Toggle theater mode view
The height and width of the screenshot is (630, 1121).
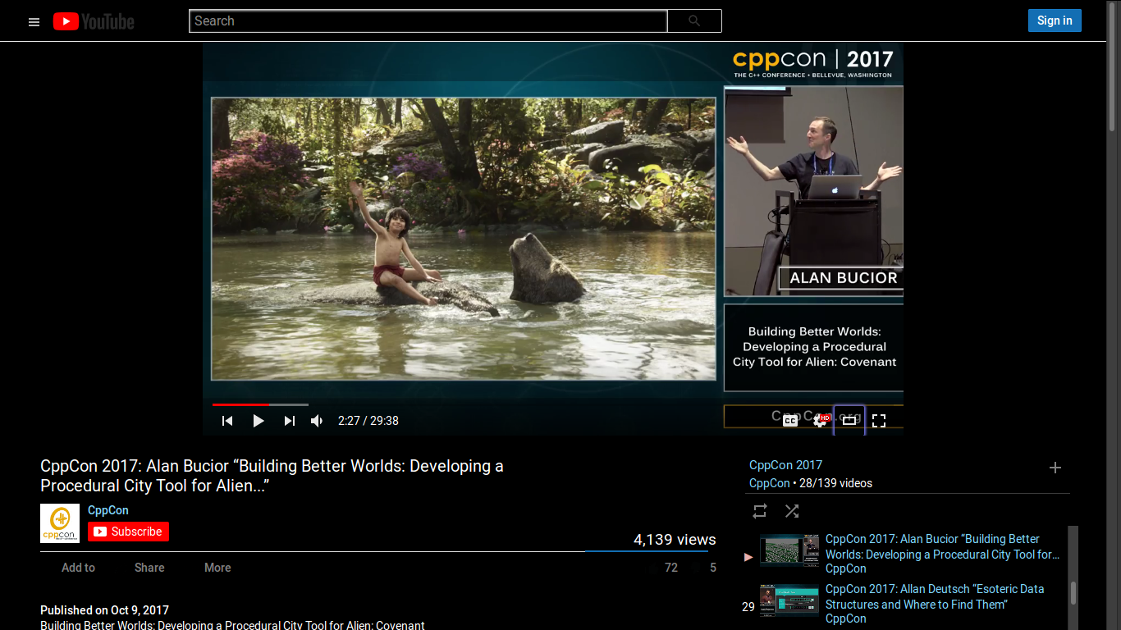coord(849,421)
